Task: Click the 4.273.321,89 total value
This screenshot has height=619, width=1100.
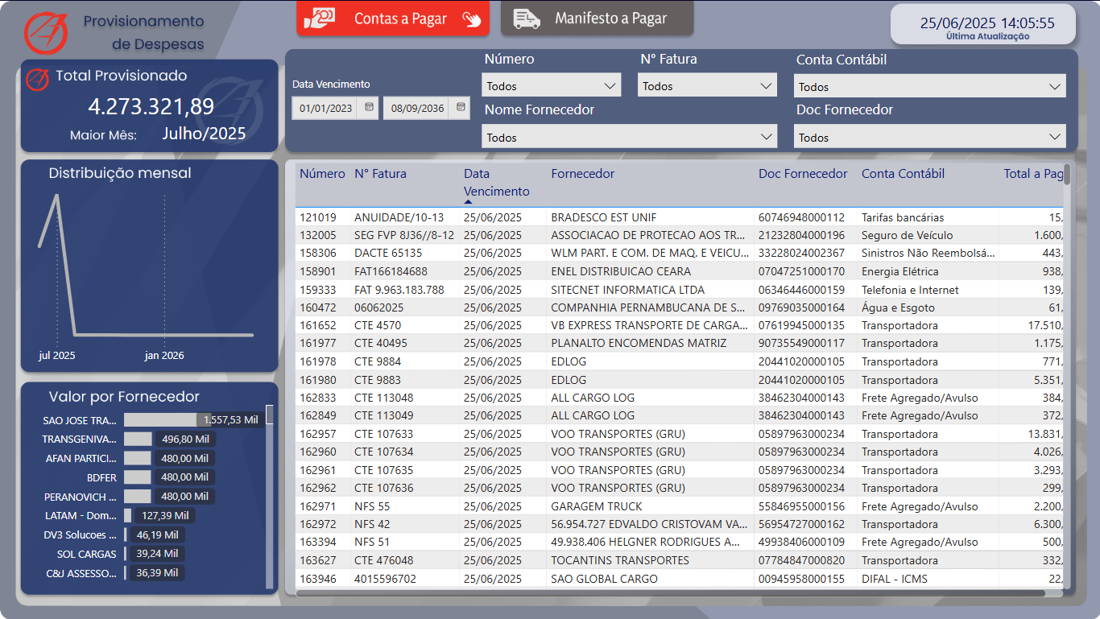Action: pyautogui.click(x=151, y=106)
